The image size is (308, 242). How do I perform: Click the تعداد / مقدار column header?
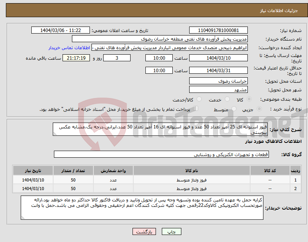[x=73, y=171]
